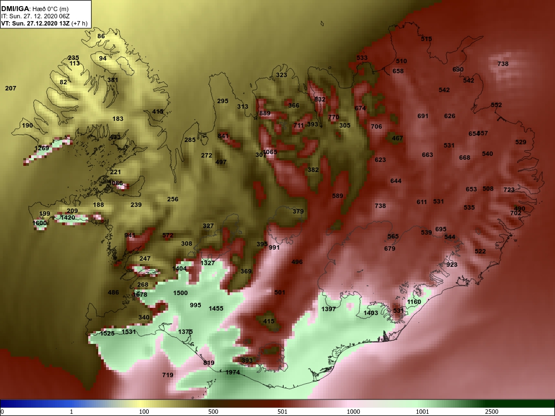Screen dimensions: 555x416
Task: Click the 841 value on the map
Action: click(223, 136)
